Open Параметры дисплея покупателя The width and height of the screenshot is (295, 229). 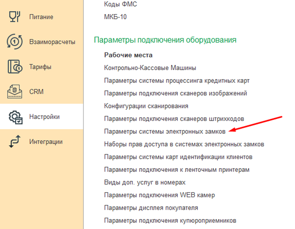pyautogui.click(x=151, y=208)
